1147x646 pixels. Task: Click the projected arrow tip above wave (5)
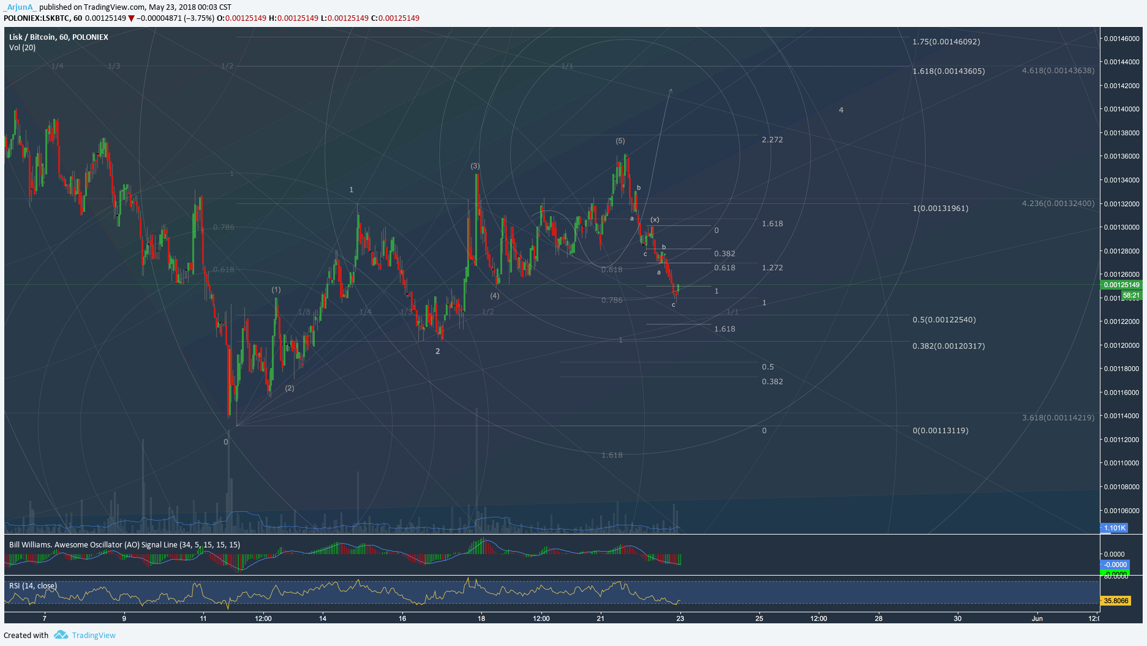(671, 91)
